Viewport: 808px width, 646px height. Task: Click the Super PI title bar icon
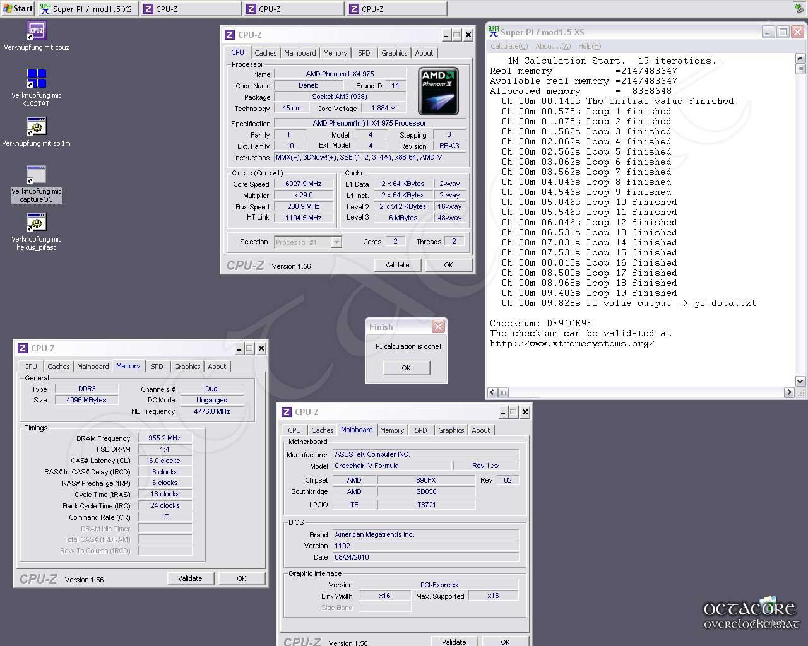pyautogui.click(x=494, y=32)
